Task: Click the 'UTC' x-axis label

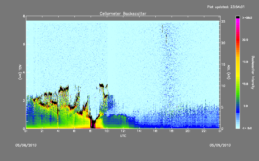Action: coord(123,136)
